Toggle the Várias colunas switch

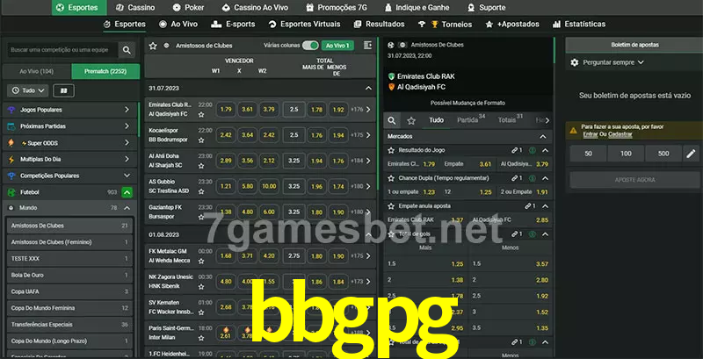click(309, 45)
